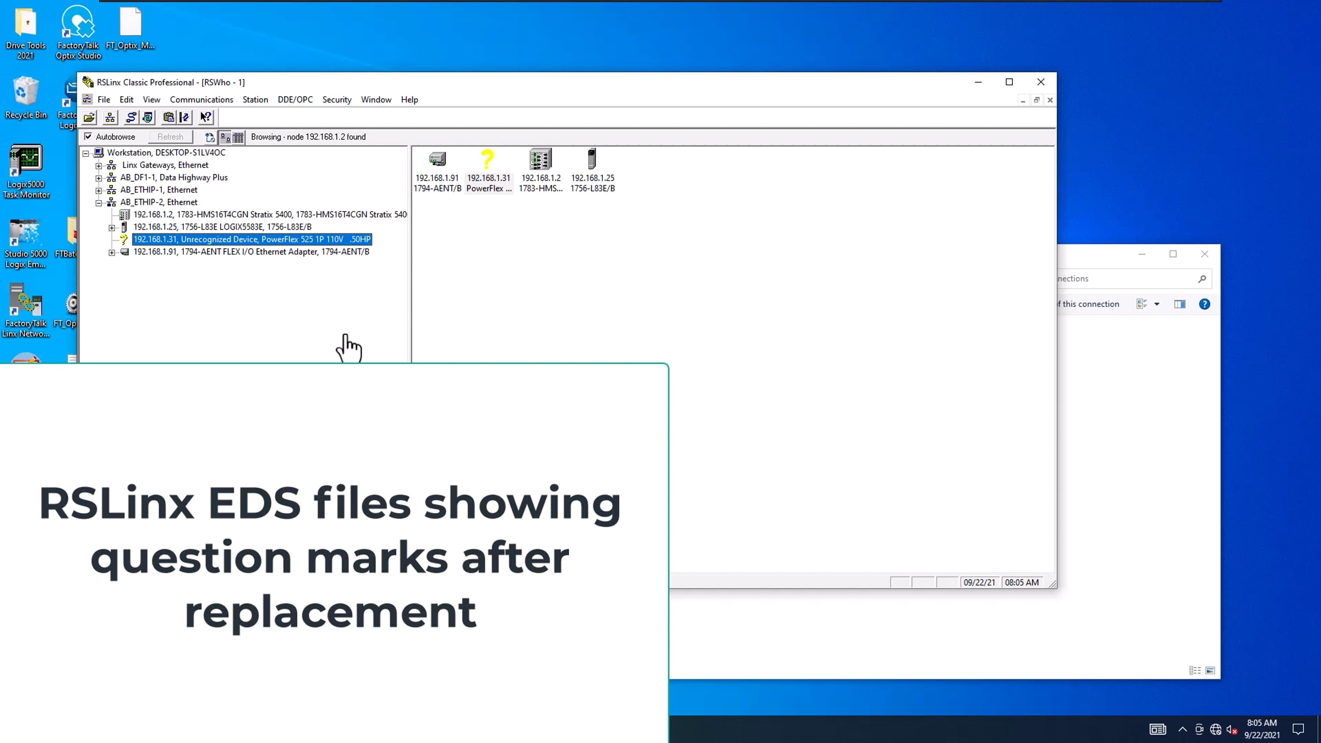The image size is (1321, 743).
Task: Uncheck the Autobrowse checkbox
Action: coord(88,136)
